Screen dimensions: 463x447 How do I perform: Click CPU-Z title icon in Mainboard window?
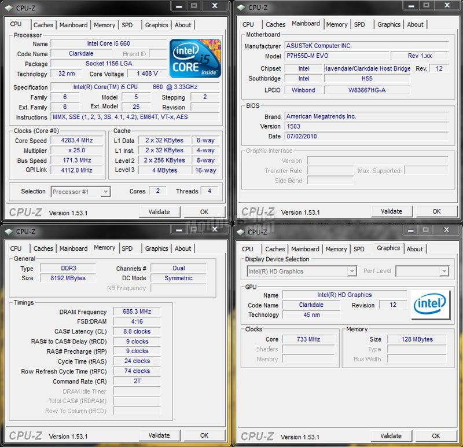click(x=241, y=8)
